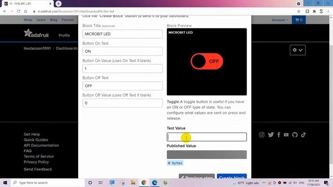Go back with Previous step button
This screenshot has width=333, height=187.
click(x=197, y=177)
